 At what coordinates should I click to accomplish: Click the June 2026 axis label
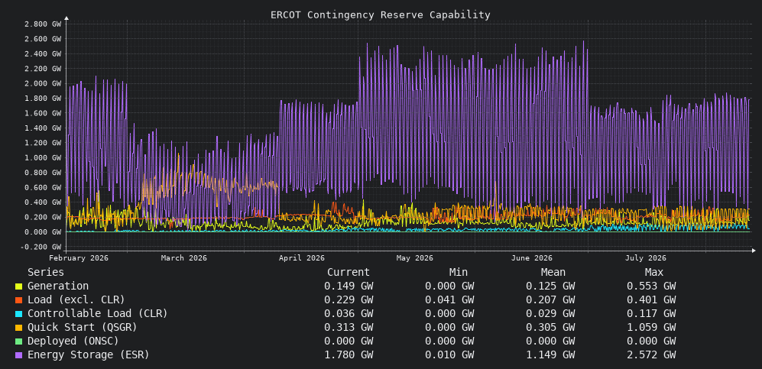pyautogui.click(x=532, y=257)
